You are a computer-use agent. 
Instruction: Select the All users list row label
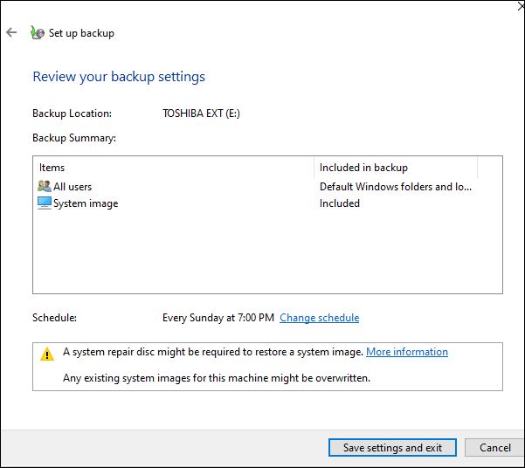pos(73,186)
